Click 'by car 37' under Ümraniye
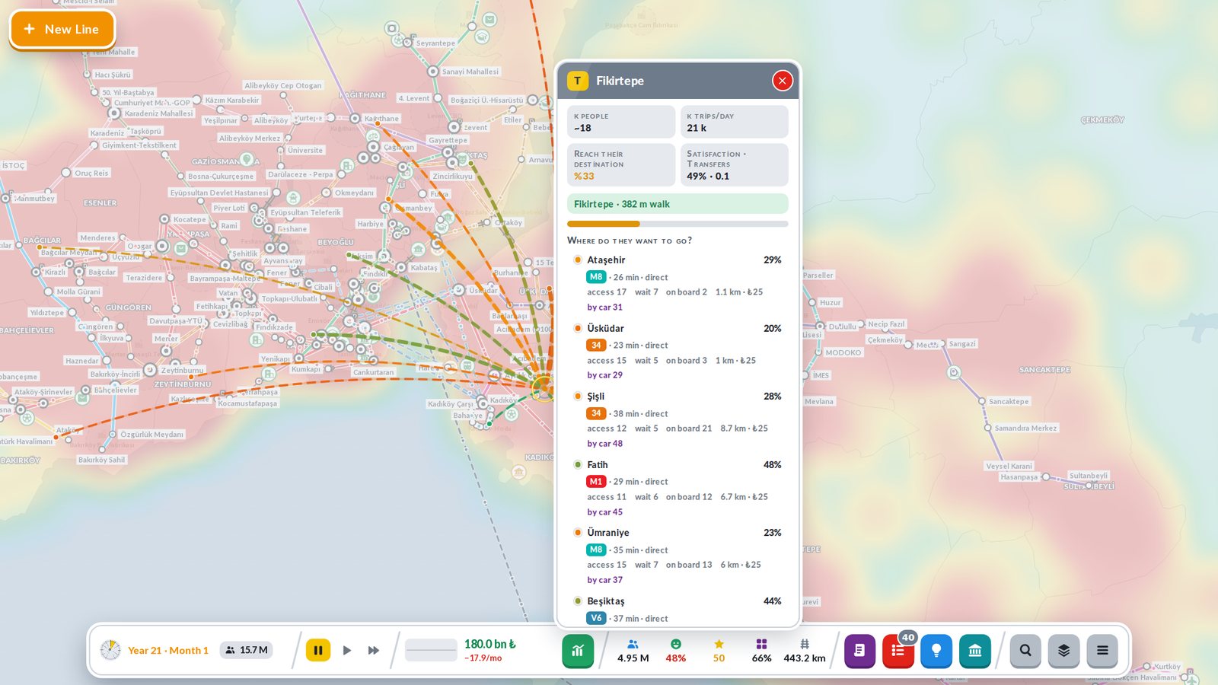This screenshot has width=1218, height=685. (604, 580)
